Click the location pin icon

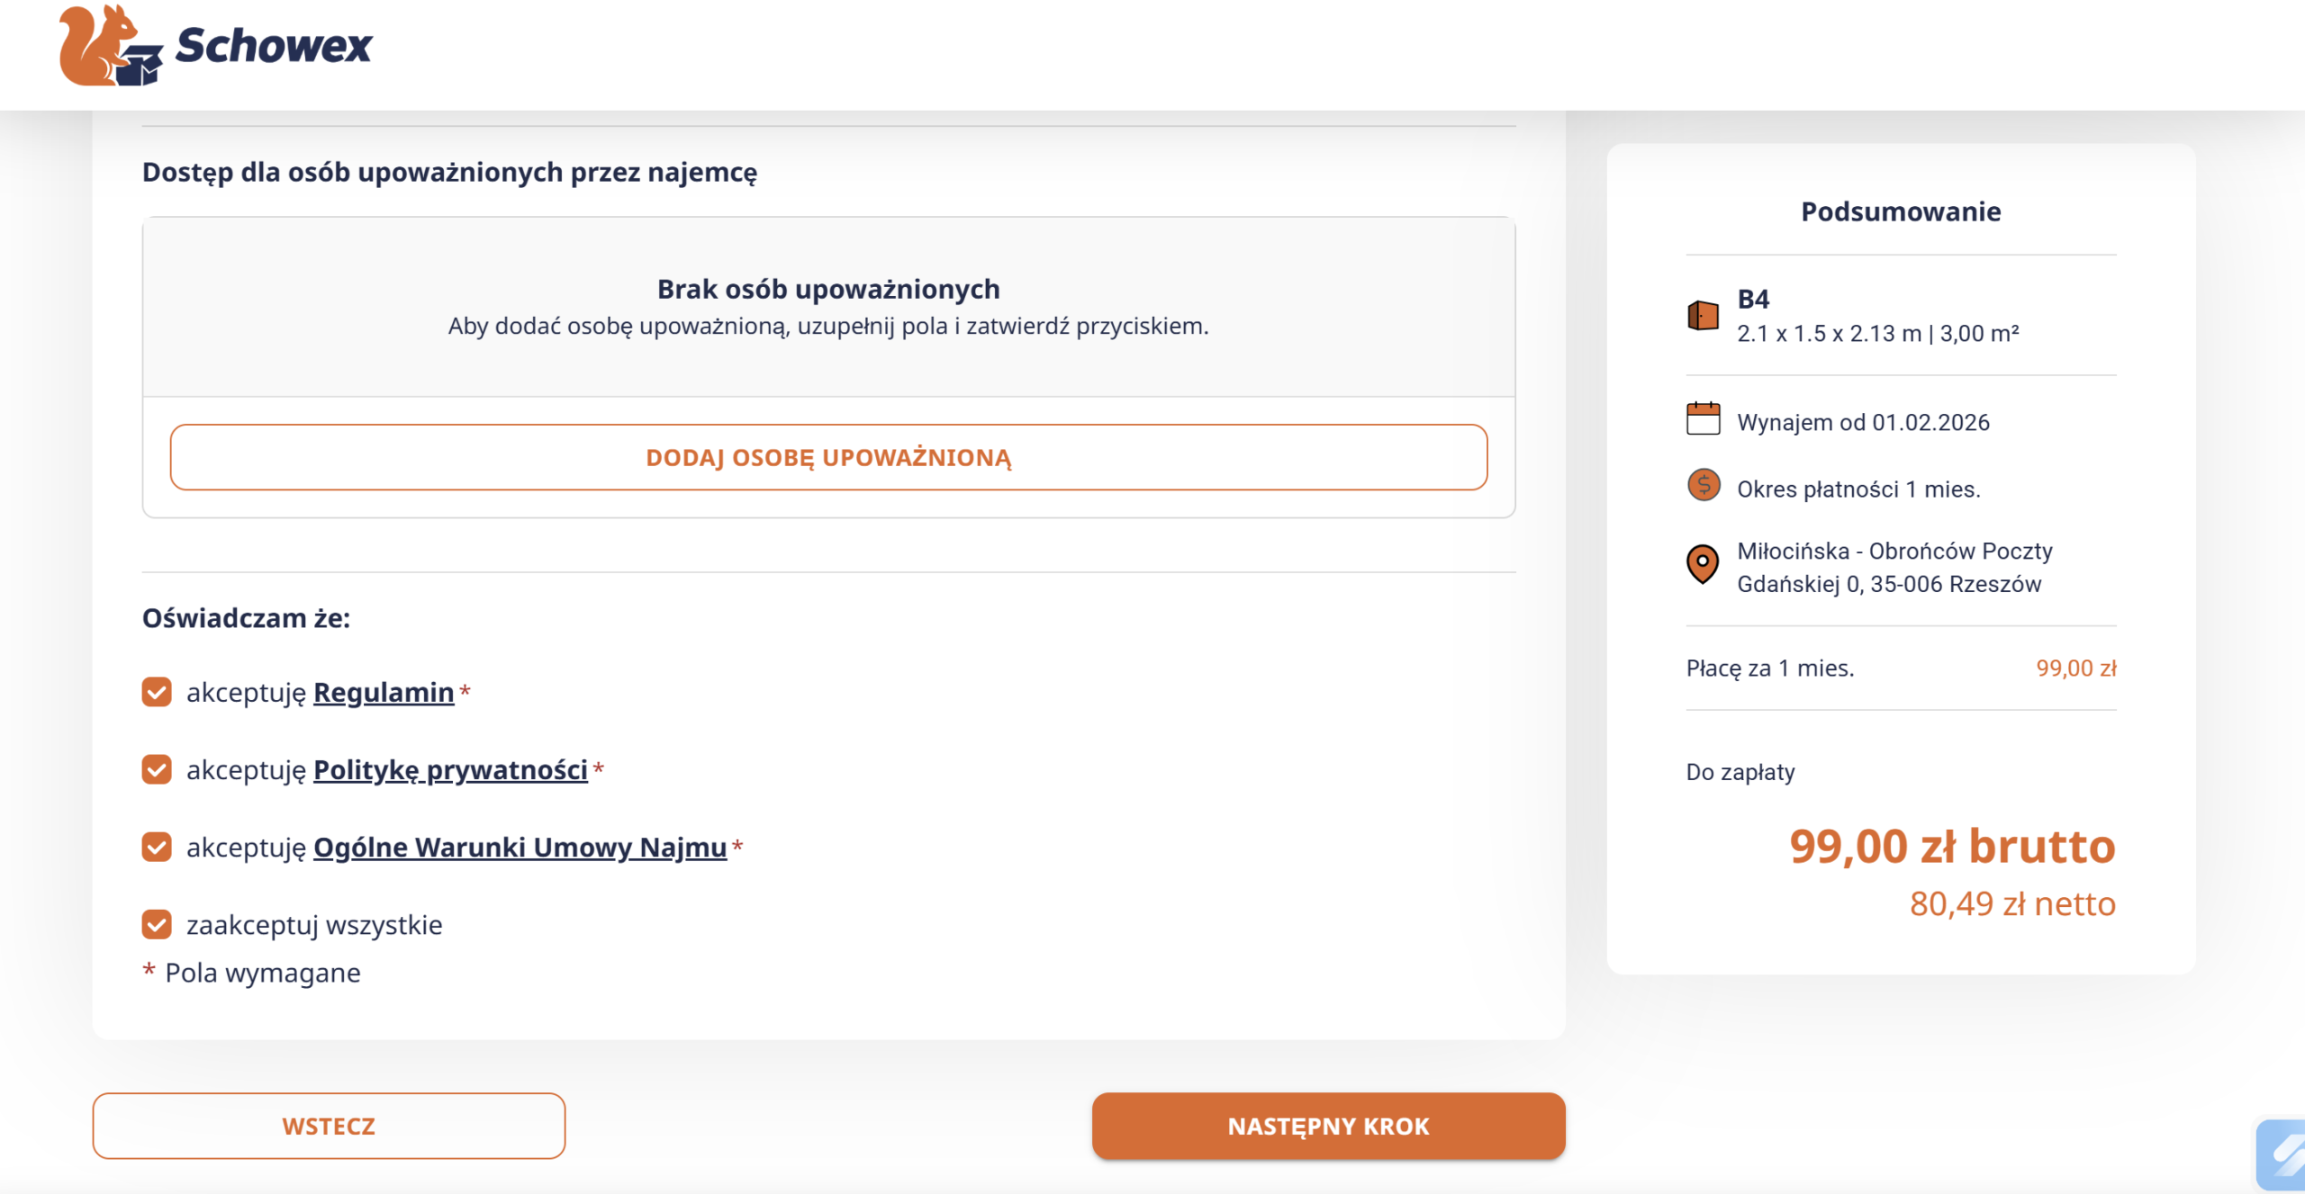click(1703, 565)
